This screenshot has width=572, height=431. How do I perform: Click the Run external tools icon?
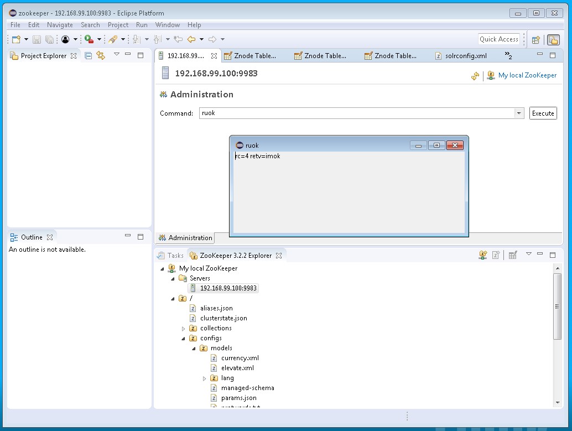89,39
